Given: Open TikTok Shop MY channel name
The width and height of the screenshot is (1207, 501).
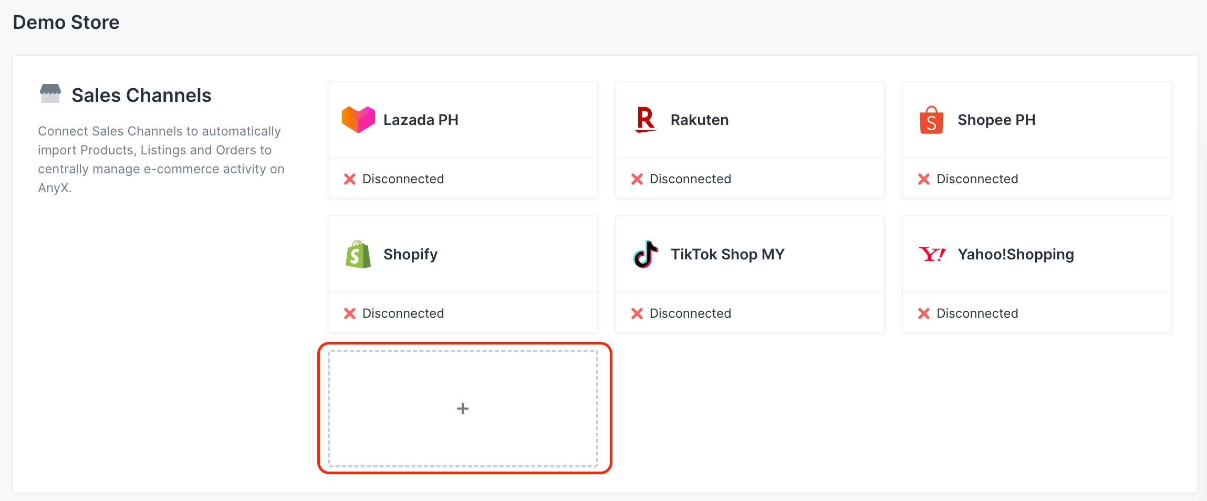Looking at the screenshot, I should pyautogui.click(x=727, y=254).
